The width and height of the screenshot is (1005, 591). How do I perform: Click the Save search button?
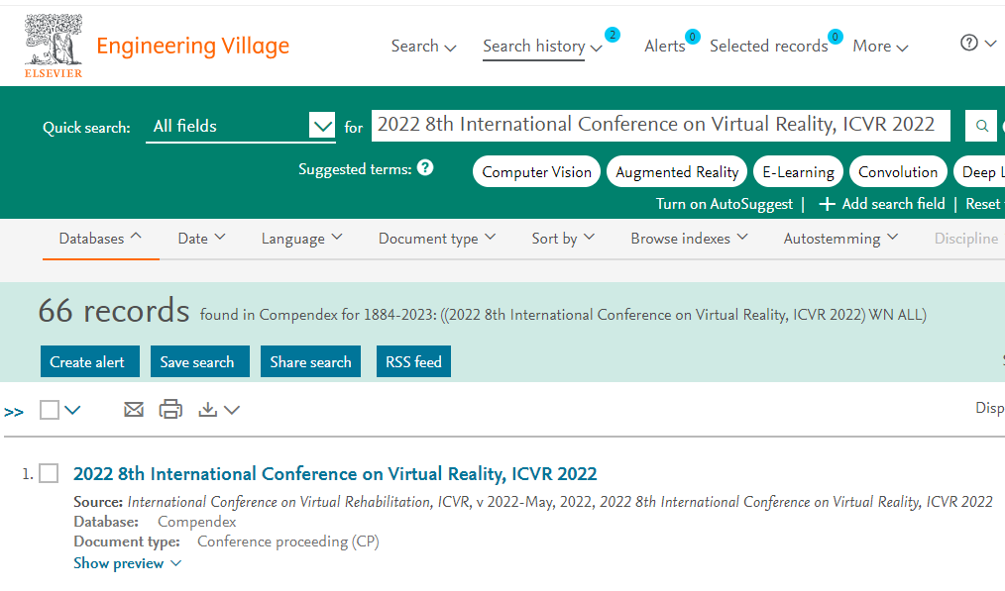(x=200, y=361)
